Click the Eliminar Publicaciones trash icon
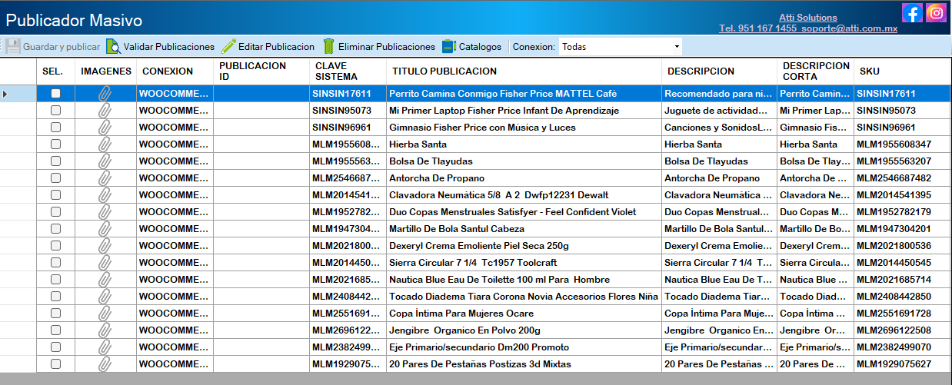This screenshot has height=385, width=952. click(x=329, y=47)
